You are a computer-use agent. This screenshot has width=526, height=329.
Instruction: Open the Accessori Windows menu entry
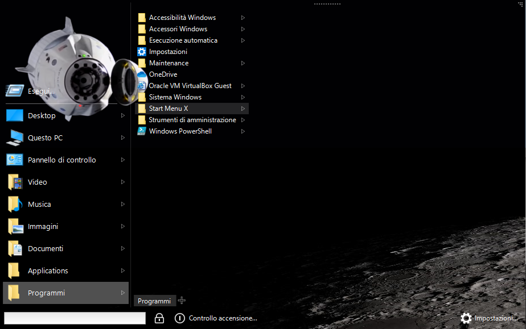tap(191, 29)
